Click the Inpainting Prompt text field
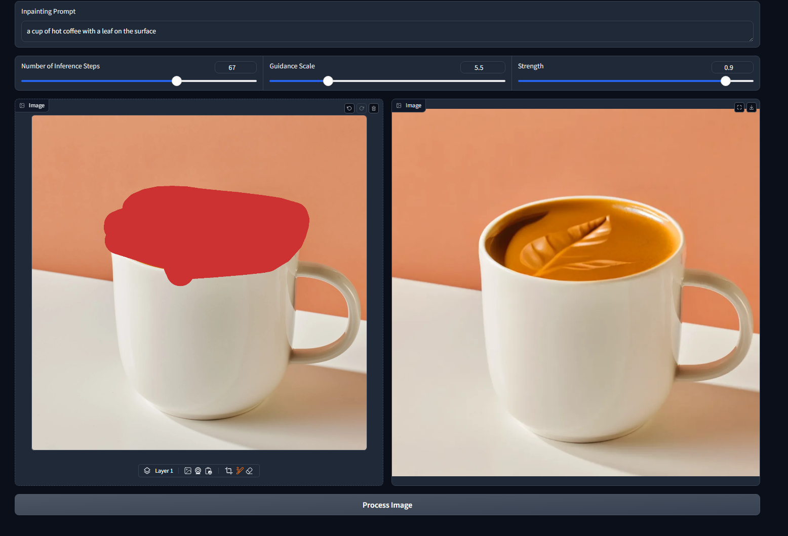788x536 pixels. (387, 31)
